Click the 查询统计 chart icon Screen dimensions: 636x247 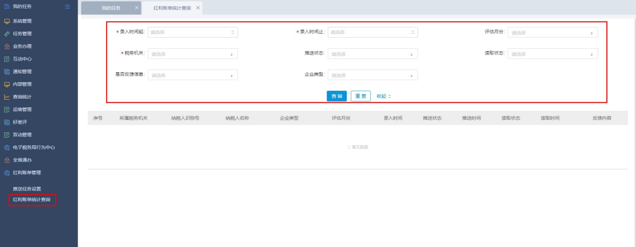[x=7, y=97]
